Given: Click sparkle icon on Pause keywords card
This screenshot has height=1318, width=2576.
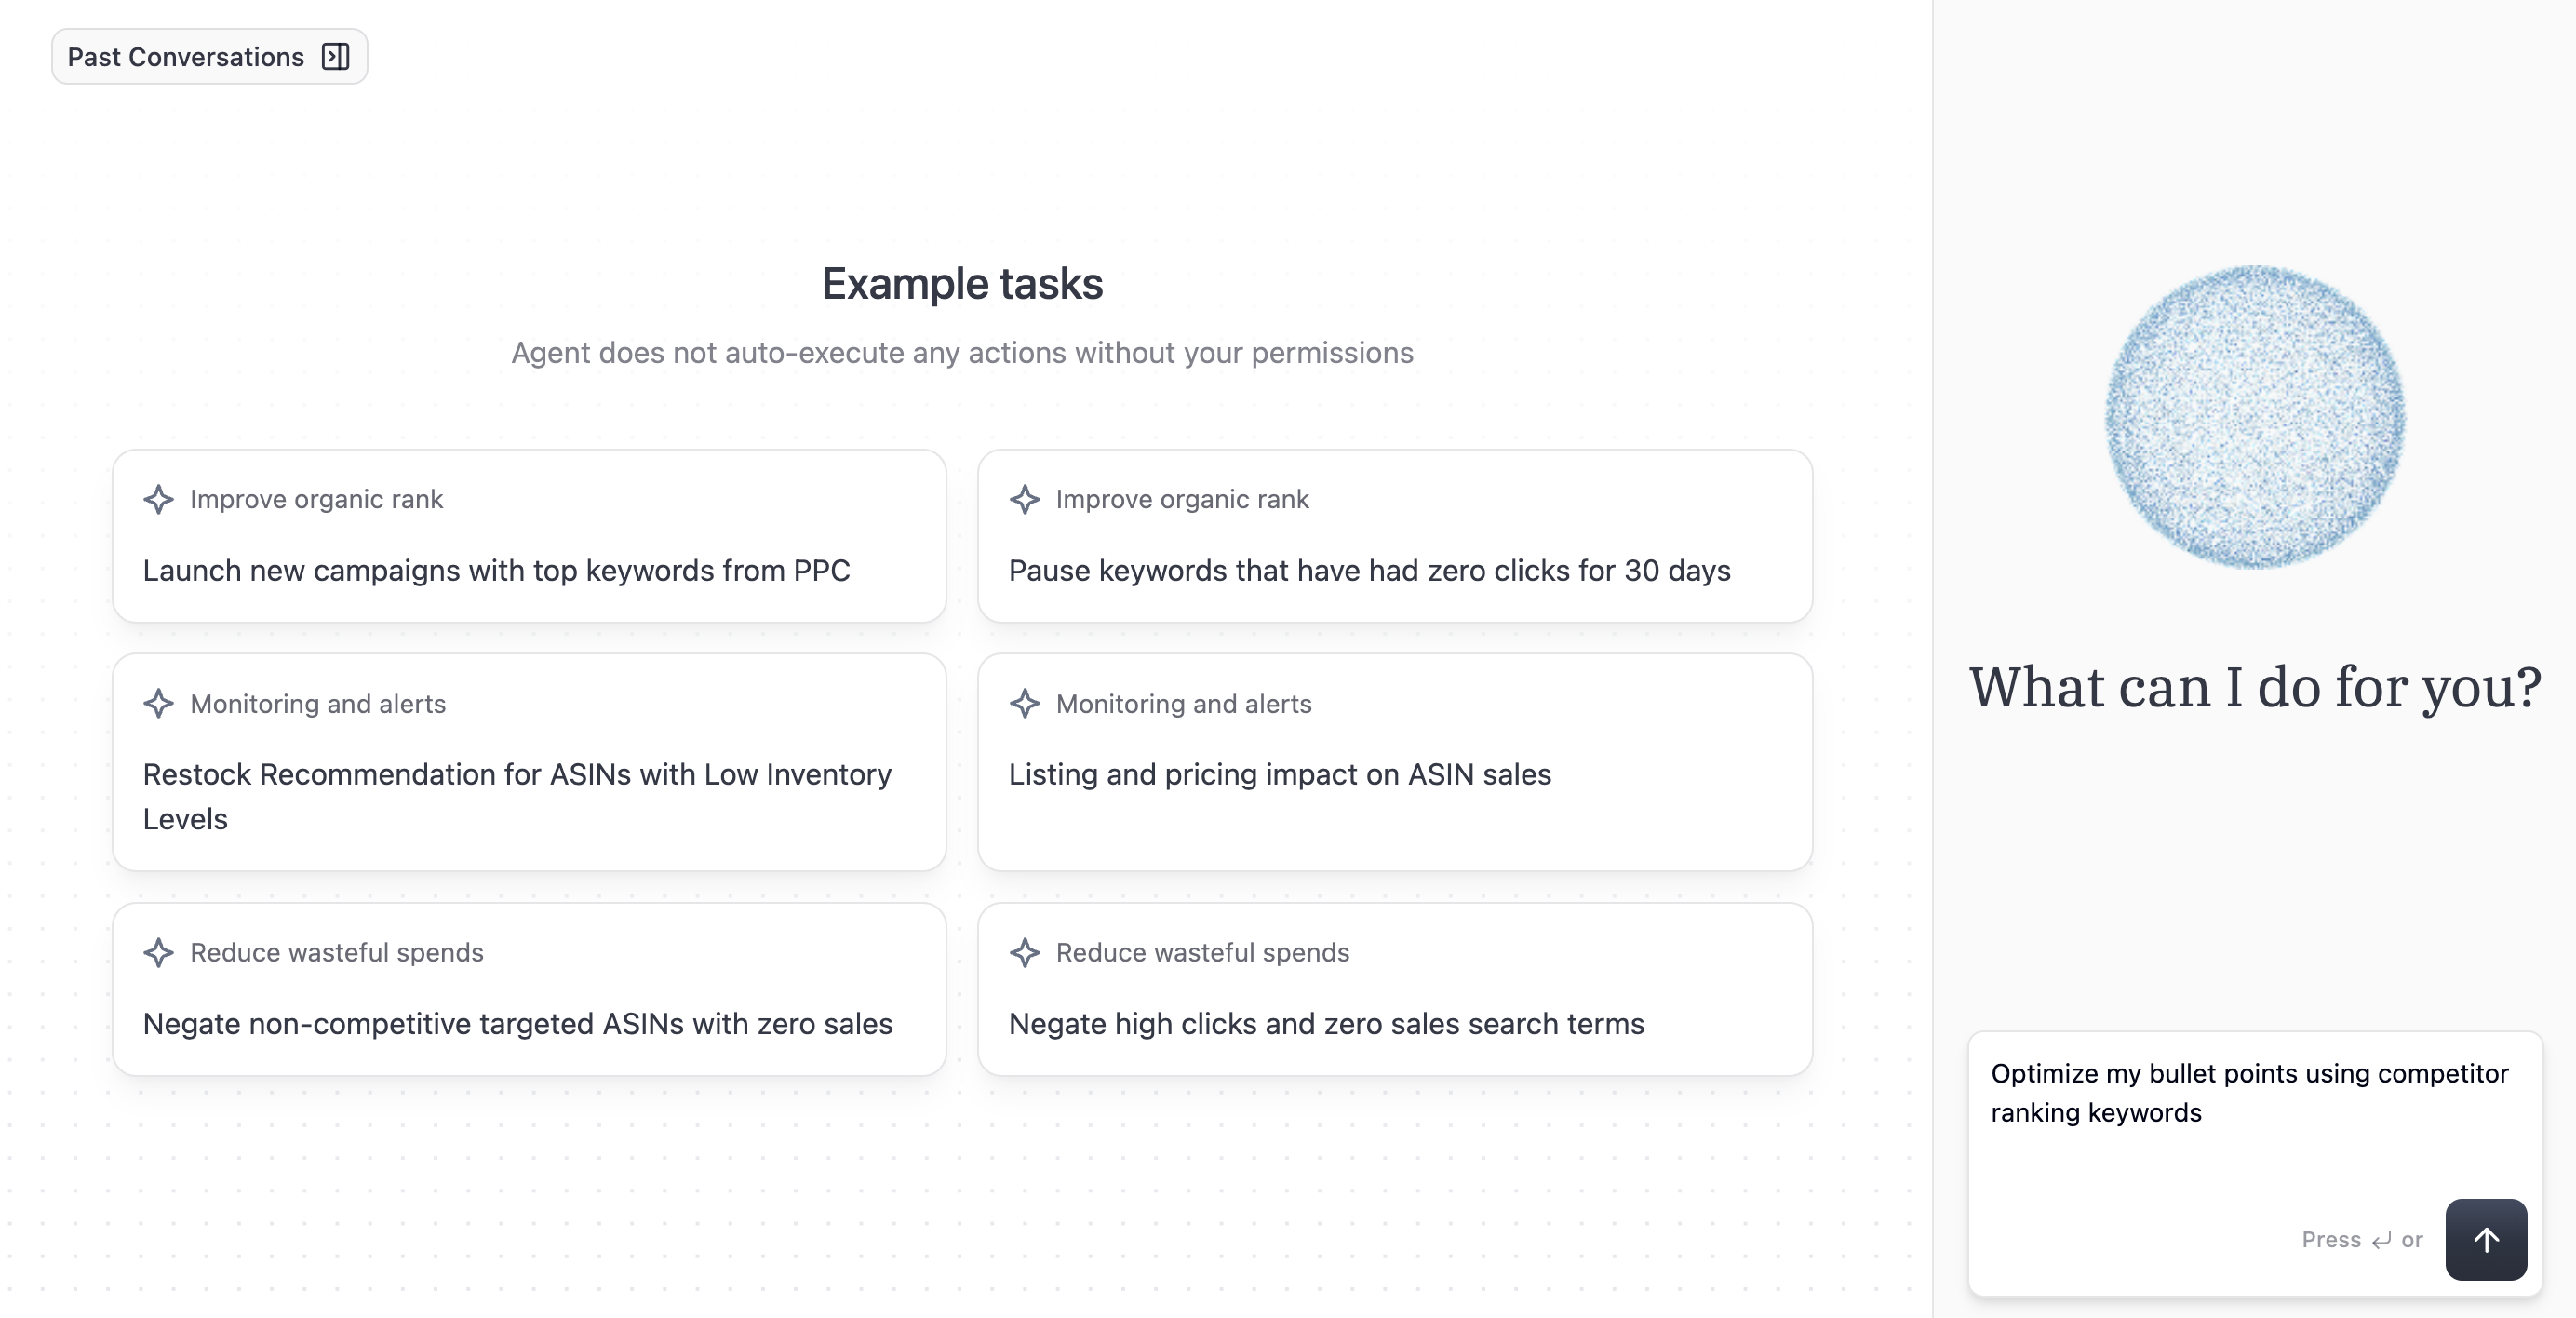Looking at the screenshot, I should (x=1025, y=499).
